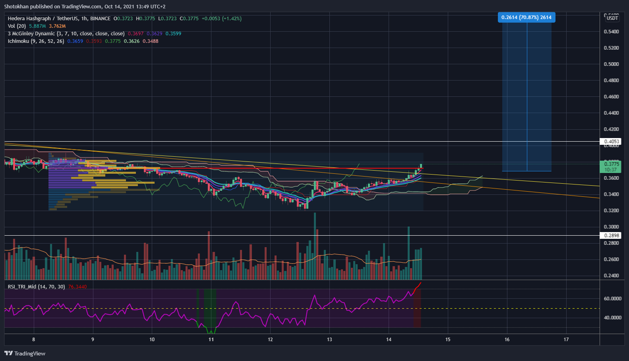Viewport: 629px width, 361px height.
Task: Click the USDT currency label on price axis
Action: coord(612,18)
